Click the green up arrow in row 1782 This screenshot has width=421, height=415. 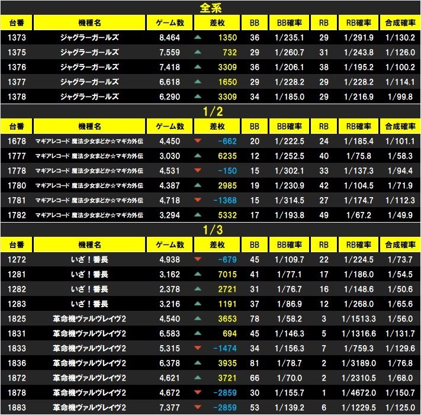click(198, 214)
